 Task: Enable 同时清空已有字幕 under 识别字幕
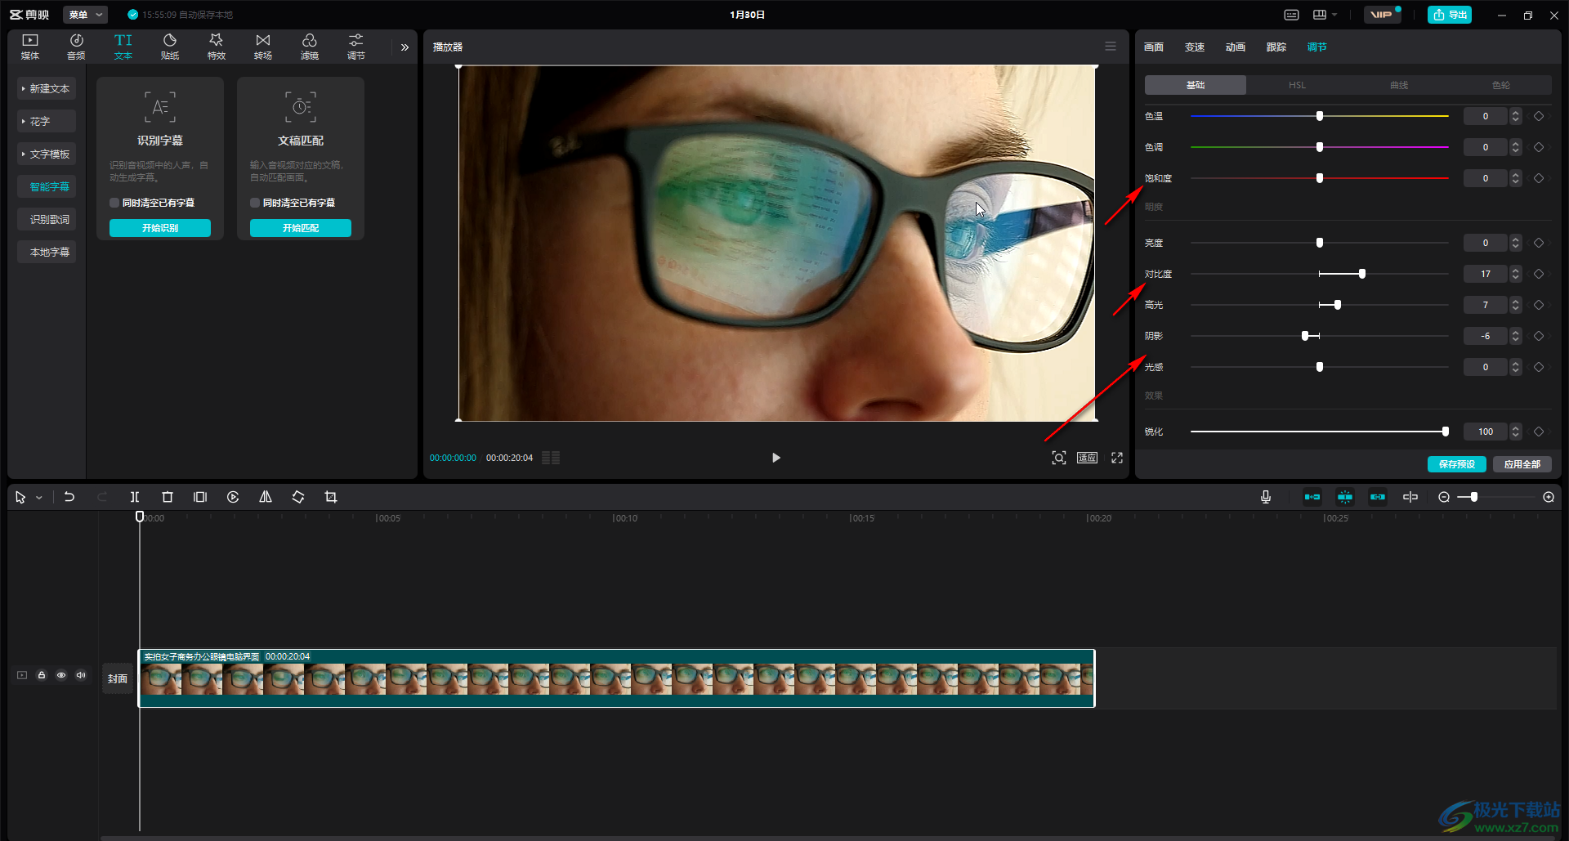[x=114, y=203]
